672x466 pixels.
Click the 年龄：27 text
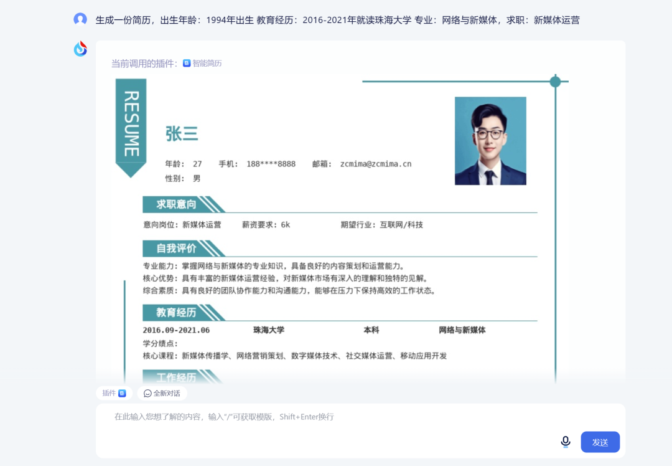tap(184, 164)
